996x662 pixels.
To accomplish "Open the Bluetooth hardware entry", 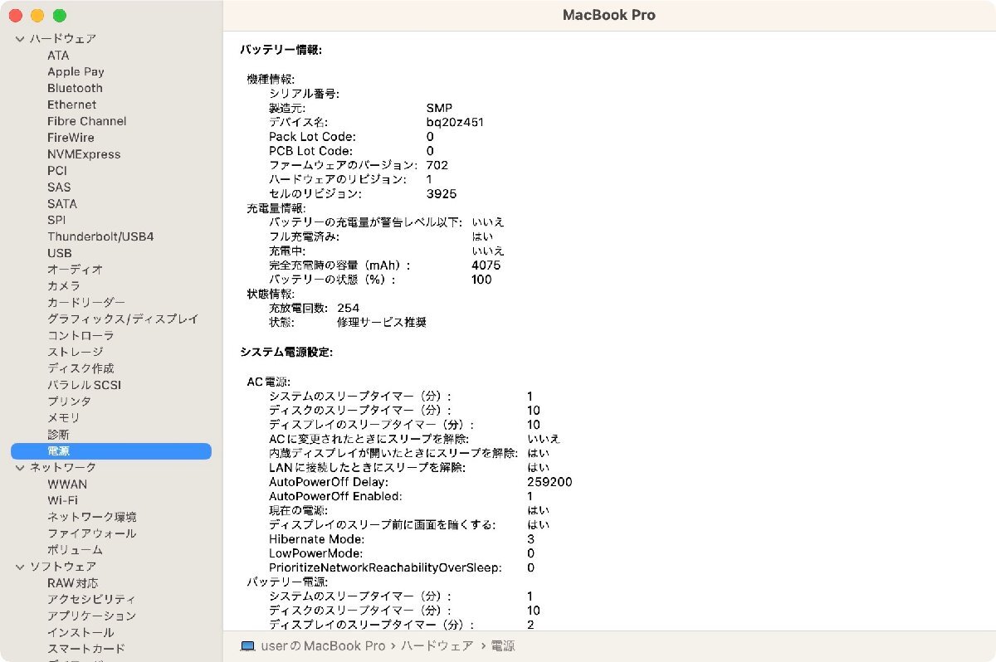I will tap(75, 88).
